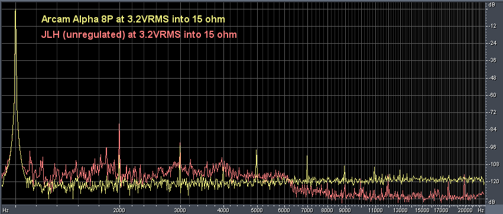
Task: Select the -60 dB axis label
Action: tap(492, 95)
